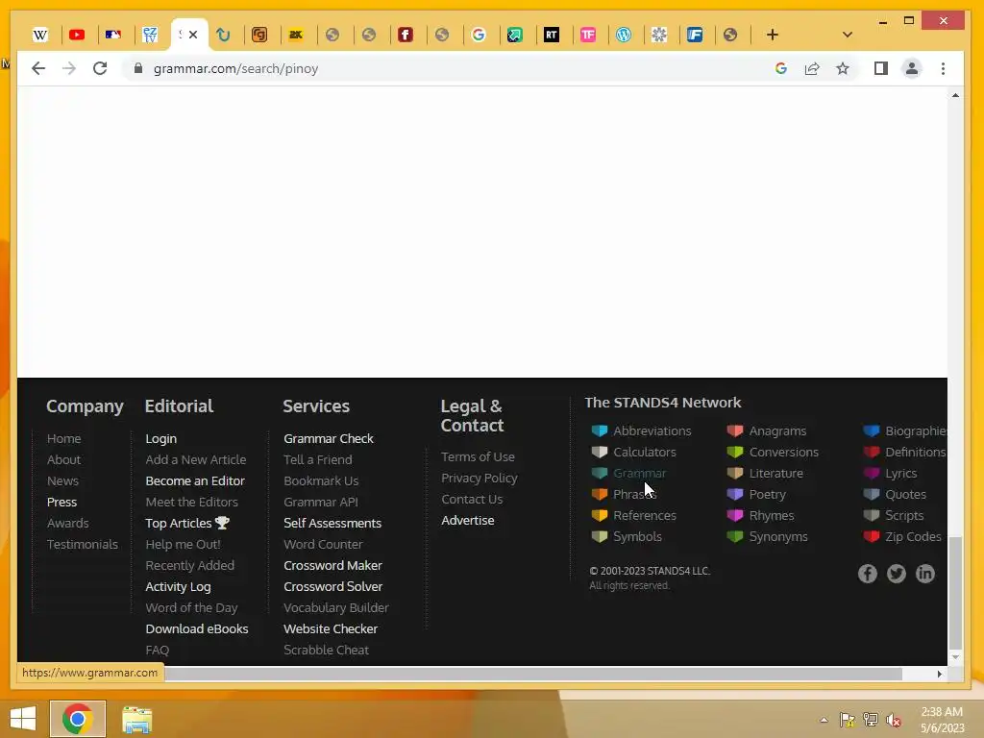Click the Literature book icon

tap(735, 474)
